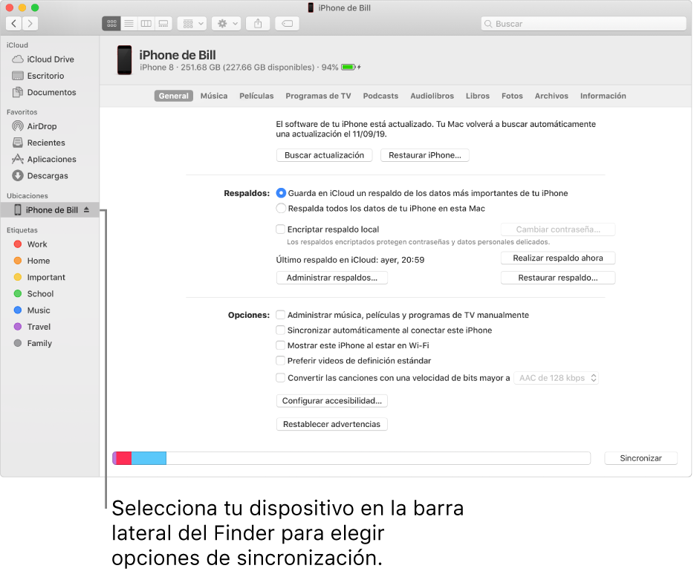
Task: Select the orange Home tag
Action: (x=32, y=261)
